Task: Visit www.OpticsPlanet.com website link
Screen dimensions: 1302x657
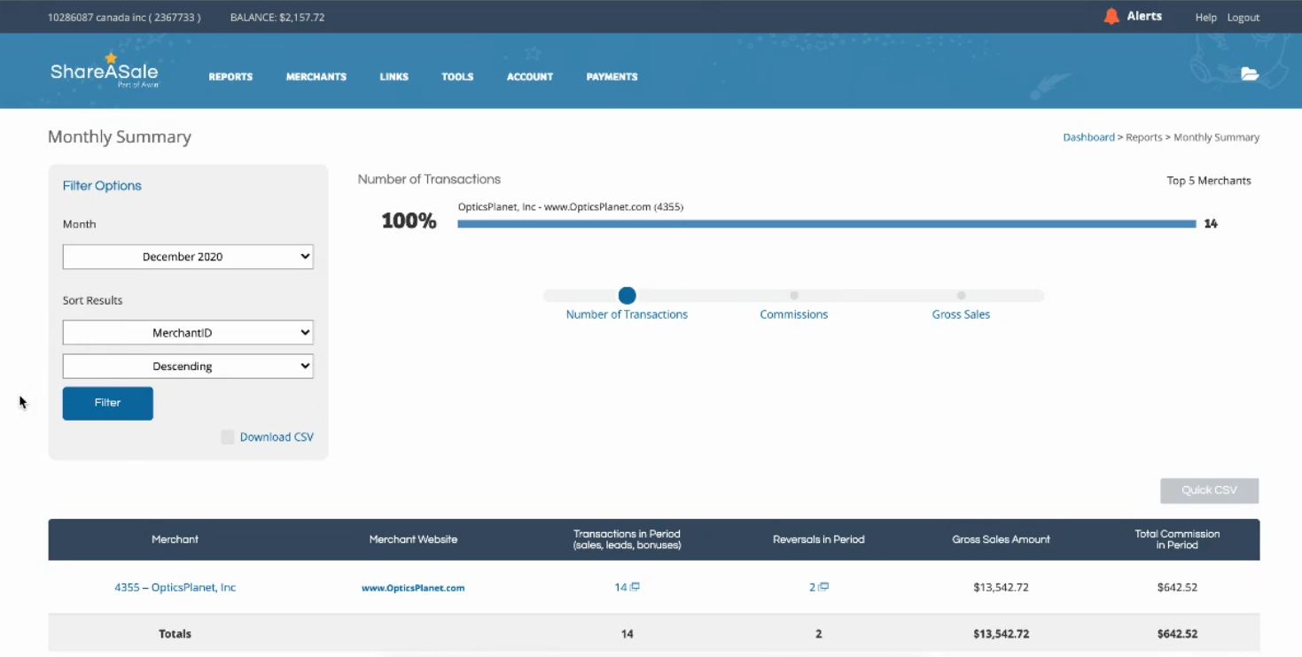Action: [x=413, y=588]
